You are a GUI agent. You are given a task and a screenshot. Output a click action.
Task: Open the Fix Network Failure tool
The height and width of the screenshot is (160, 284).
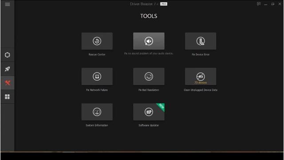97,76
